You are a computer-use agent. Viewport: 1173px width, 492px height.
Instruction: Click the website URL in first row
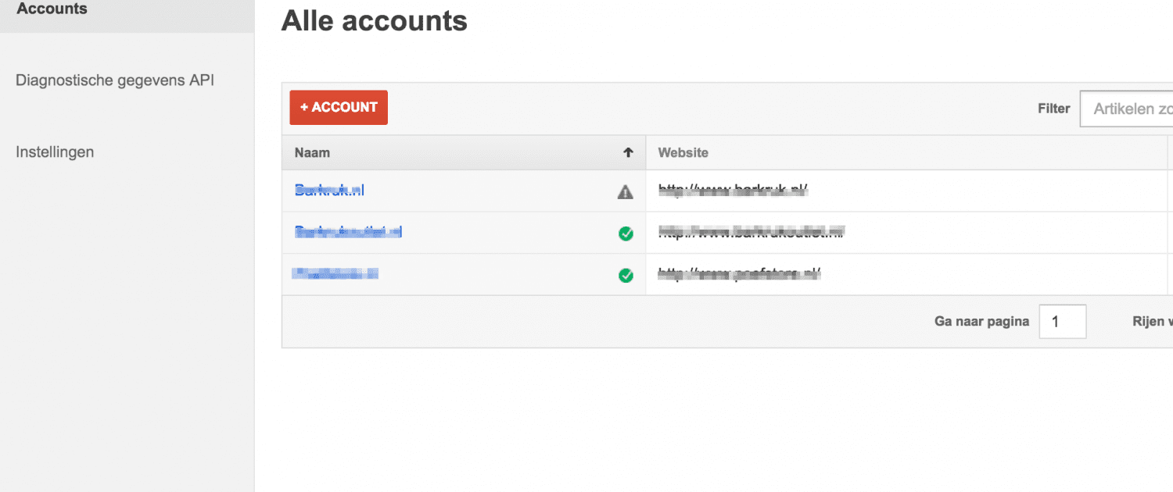pyautogui.click(x=733, y=190)
